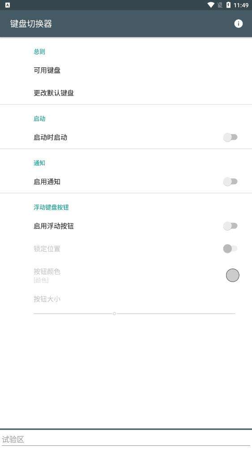Open 可用键盘 setting

point(126,70)
